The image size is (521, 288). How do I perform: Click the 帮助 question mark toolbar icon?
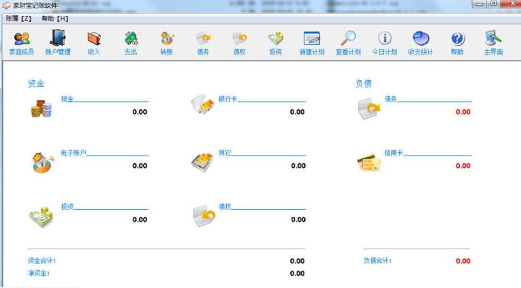(x=457, y=43)
